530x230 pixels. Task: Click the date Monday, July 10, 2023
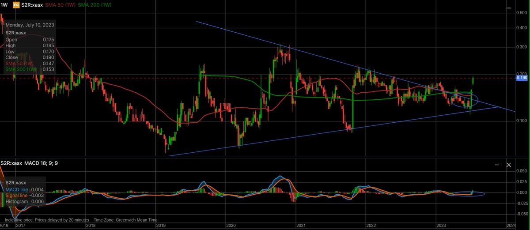(30, 26)
